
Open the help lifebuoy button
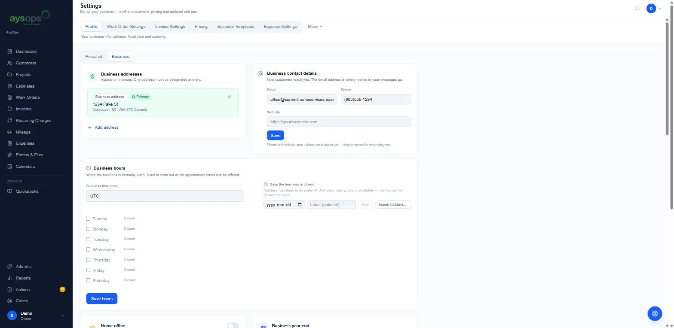click(655, 313)
